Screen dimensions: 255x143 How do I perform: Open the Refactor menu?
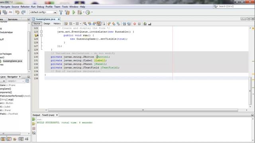[x=25, y=7]
